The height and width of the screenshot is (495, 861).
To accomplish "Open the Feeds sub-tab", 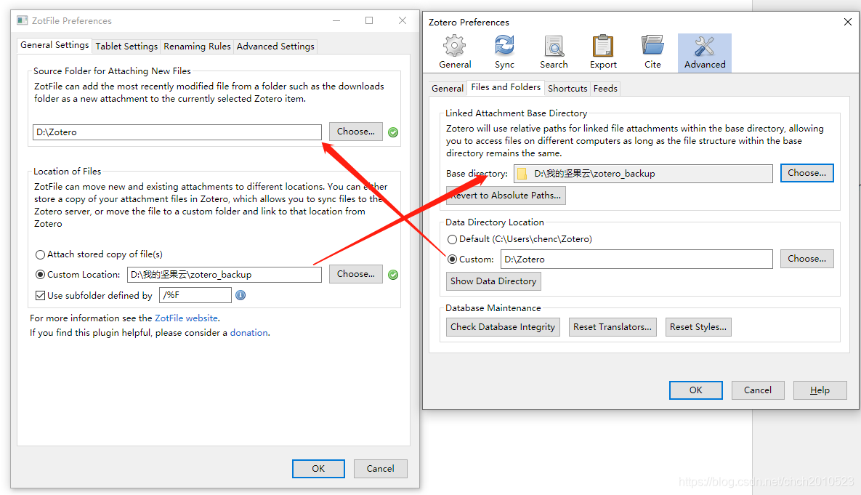I will pyautogui.click(x=605, y=89).
